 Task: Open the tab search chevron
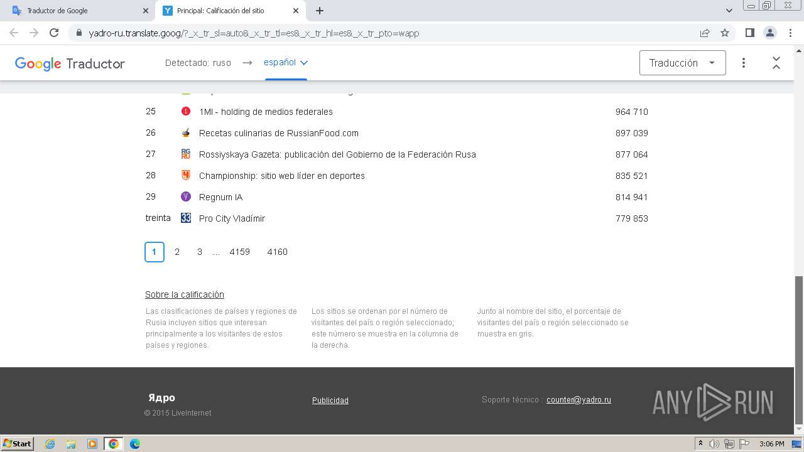[729, 11]
